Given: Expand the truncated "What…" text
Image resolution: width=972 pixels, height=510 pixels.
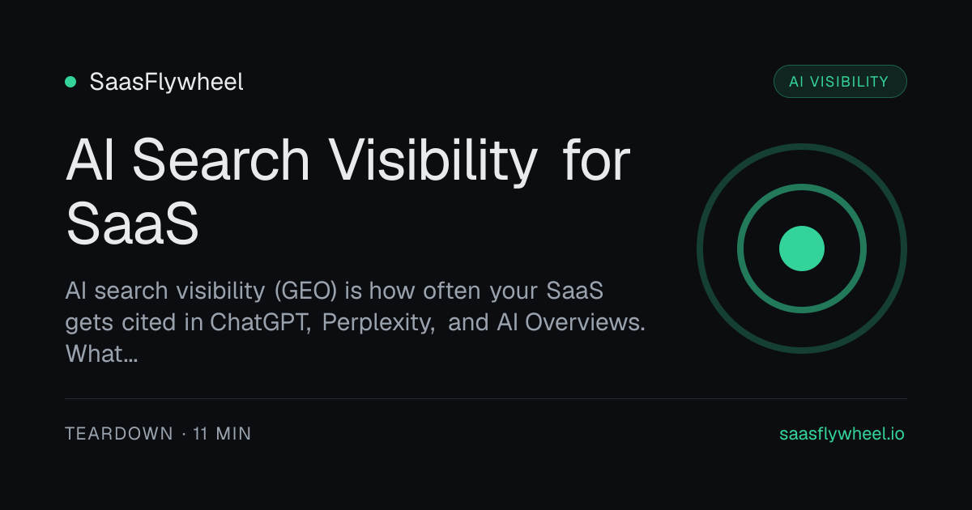Looking at the screenshot, I should (101, 354).
